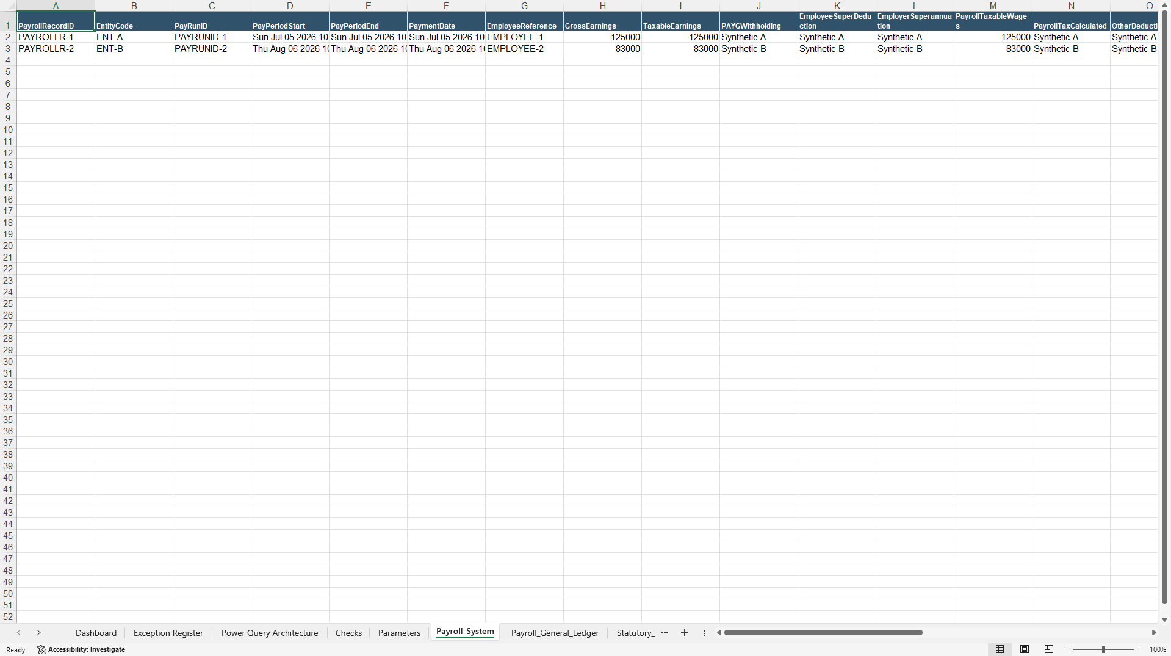Click the vertical scrollbar thumb
The height and width of the screenshot is (656, 1171).
[1164, 307]
